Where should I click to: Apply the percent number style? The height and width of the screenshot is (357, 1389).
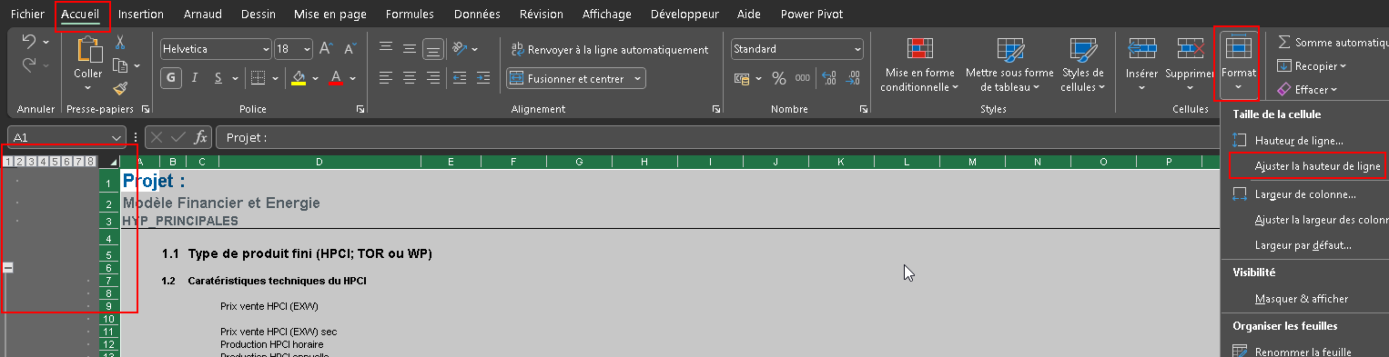point(778,79)
